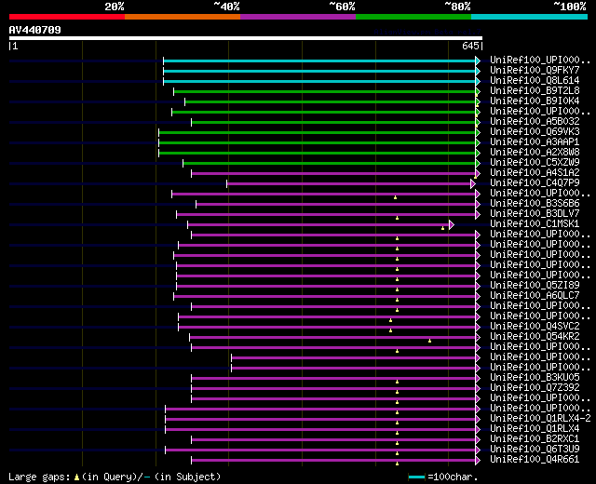
Task: Select hit label UniRef100_C4Q7P9
Action: [535, 183]
